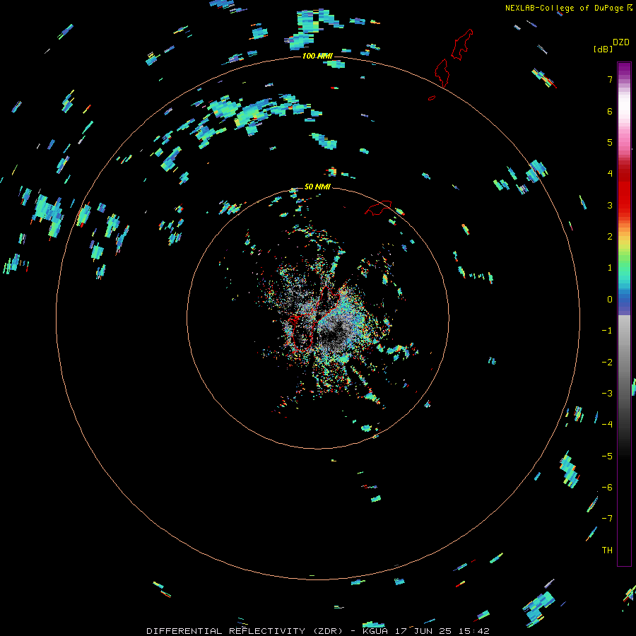636x636 pixels.
Task: Click the legend value -4
Action: [x=607, y=425]
